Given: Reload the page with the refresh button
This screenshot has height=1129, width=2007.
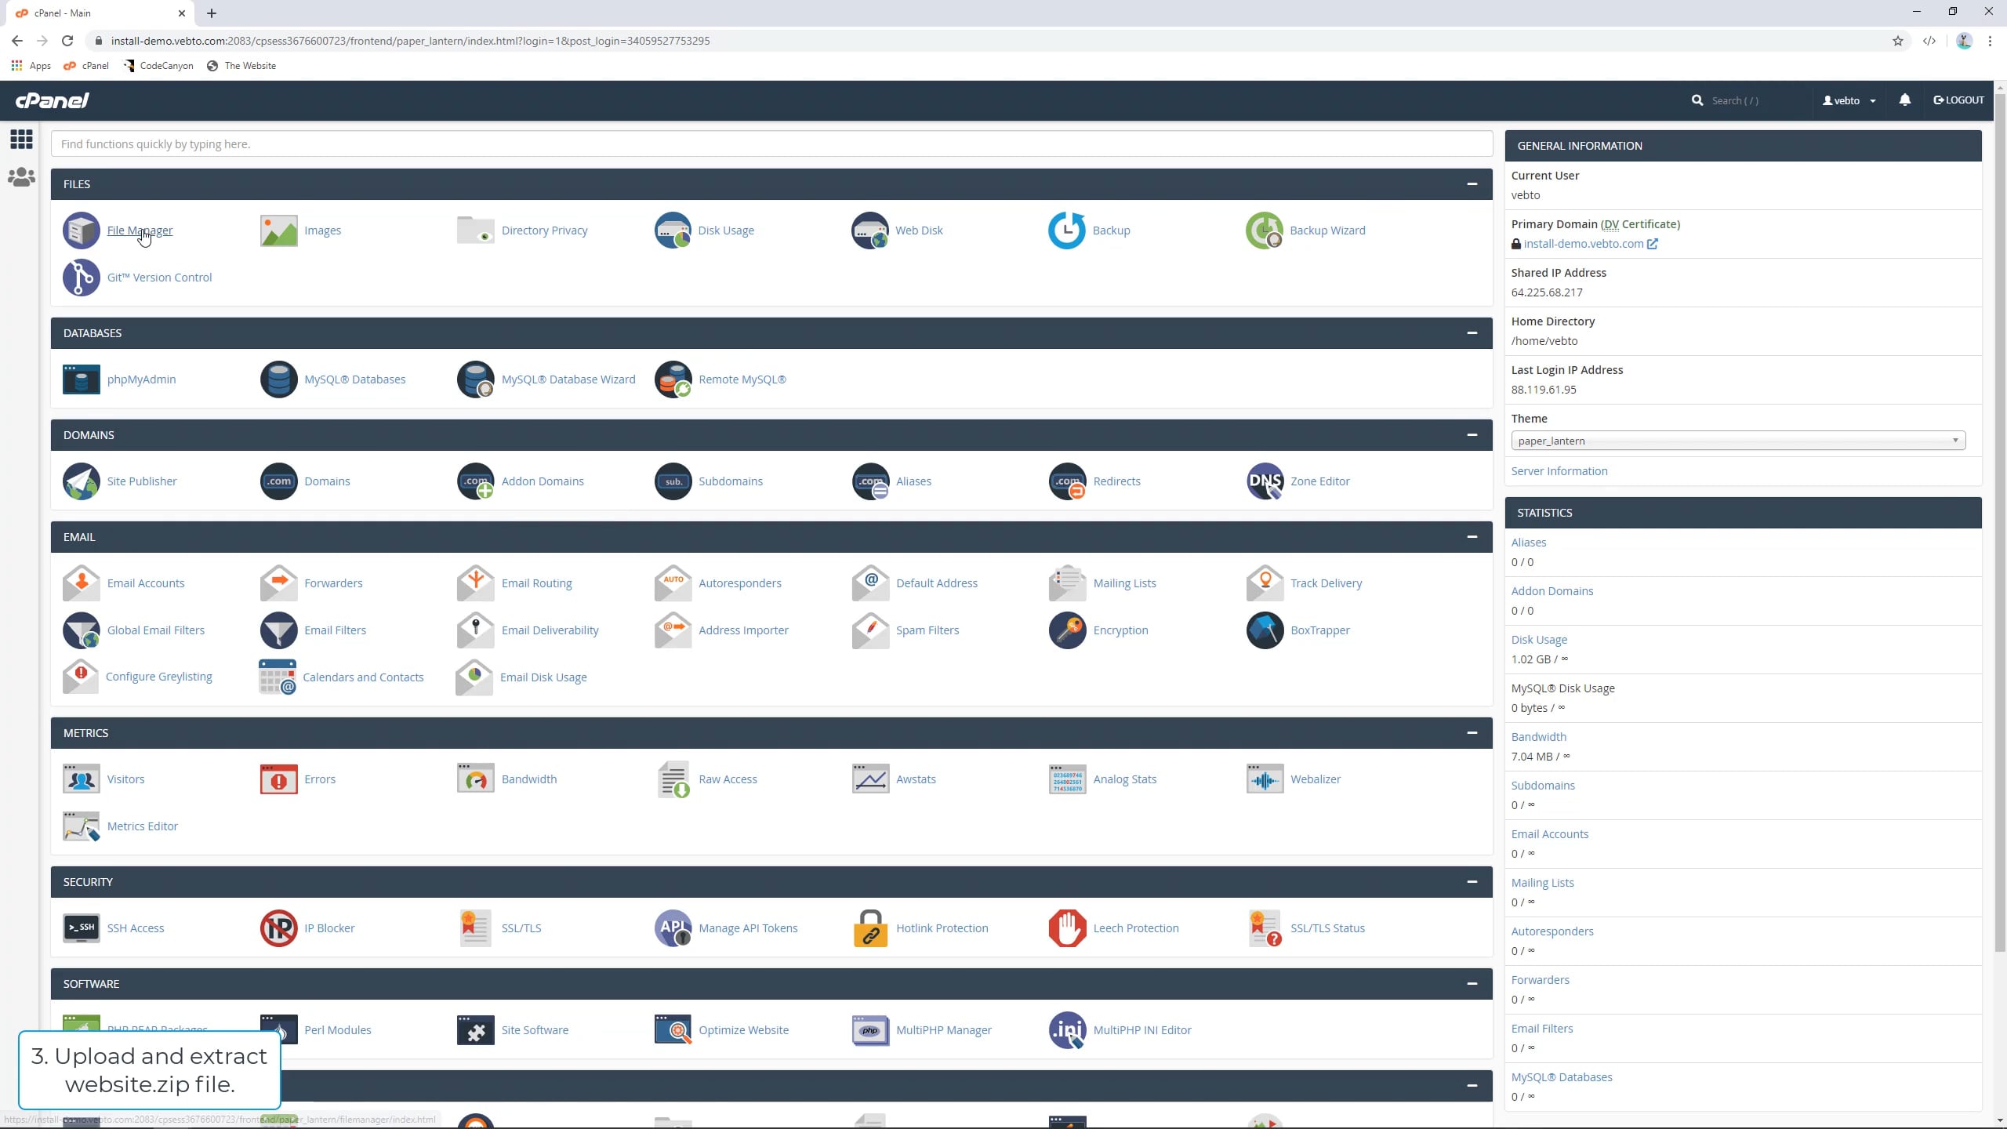Looking at the screenshot, I should click(x=67, y=41).
